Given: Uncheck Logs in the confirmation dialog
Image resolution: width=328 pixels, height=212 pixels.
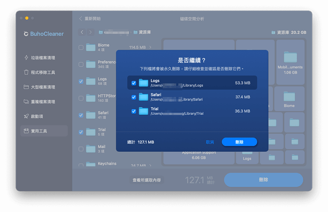Looking at the screenshot, I should point(134,83).
